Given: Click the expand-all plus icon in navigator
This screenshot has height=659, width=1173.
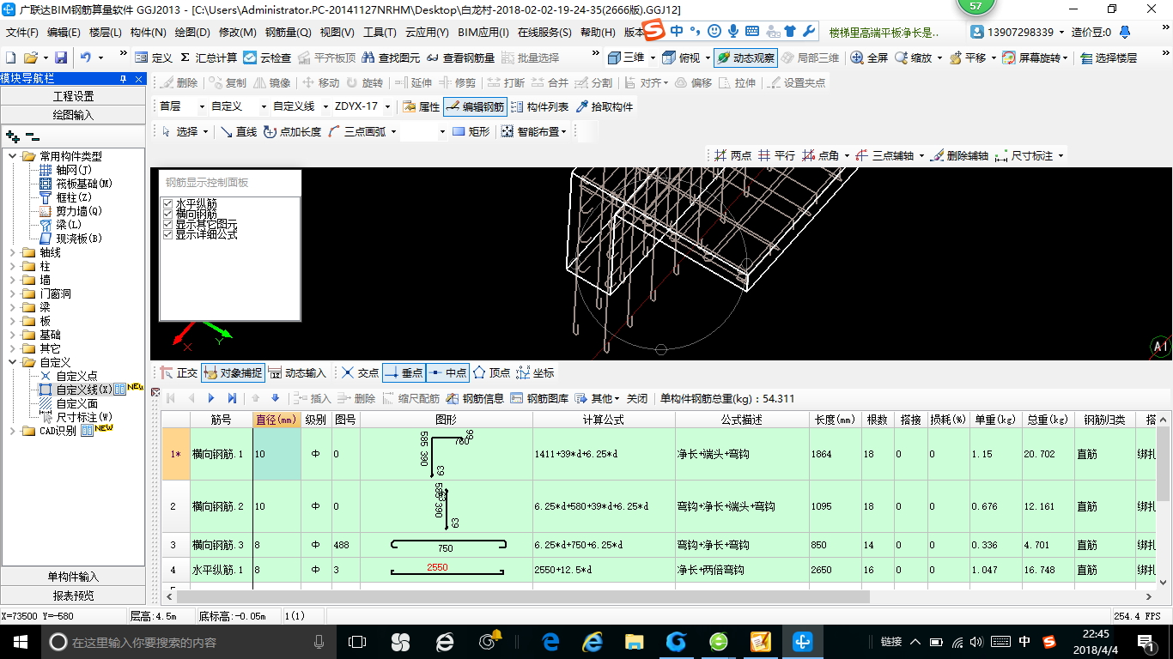Looking at the screenshot, I should (x=12, y=136).
